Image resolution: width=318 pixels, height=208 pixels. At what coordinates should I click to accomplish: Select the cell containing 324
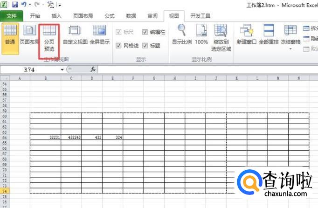click(x=112, y=138)
